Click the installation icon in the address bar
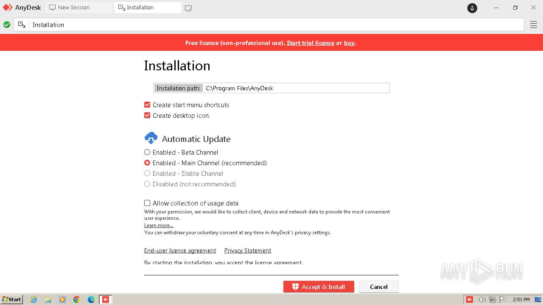Viewport: 543px width, 305px height. point(22,25)
